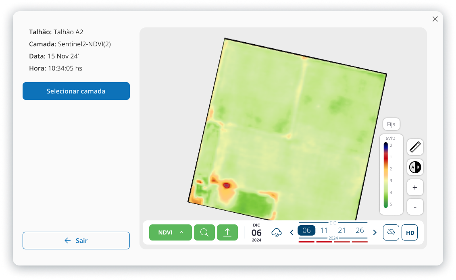Go to next dates with right chevron
Screen dimensions: 456x280
point(375,232)
